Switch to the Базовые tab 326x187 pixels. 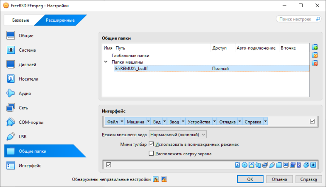tap(20, 20)
